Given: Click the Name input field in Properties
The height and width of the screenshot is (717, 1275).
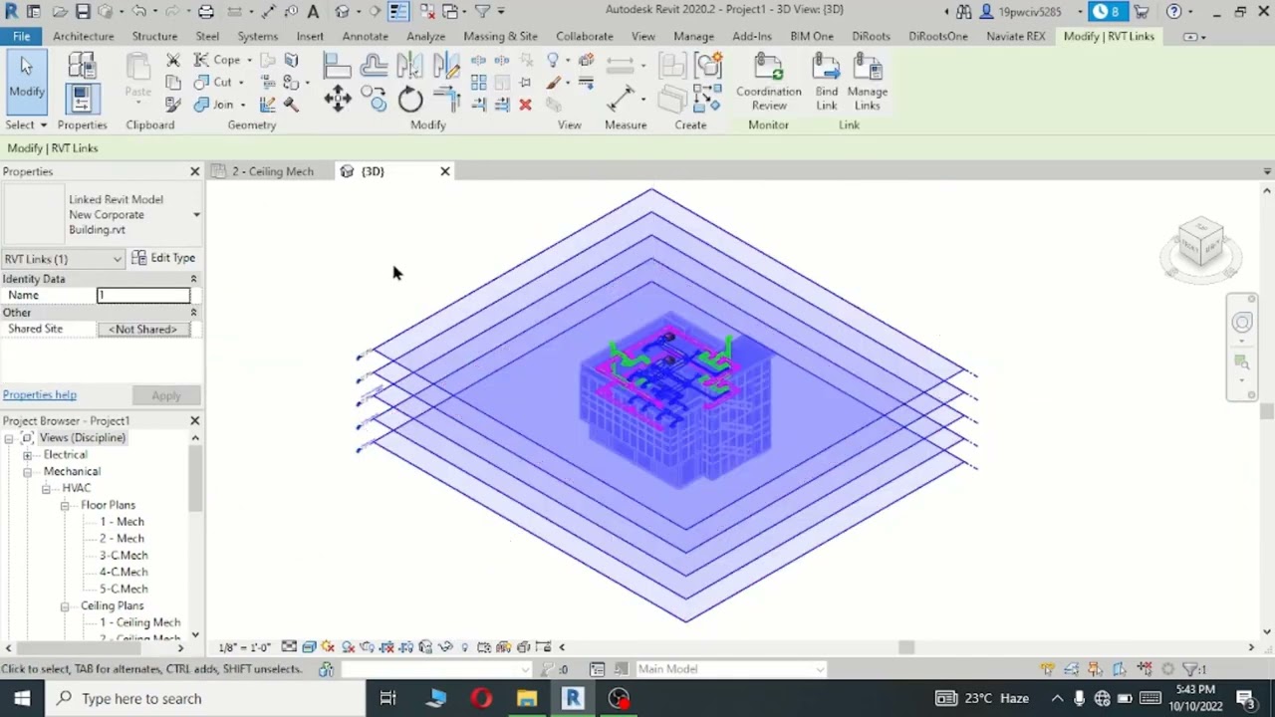Looking at the screenshot, I should 143,295.
